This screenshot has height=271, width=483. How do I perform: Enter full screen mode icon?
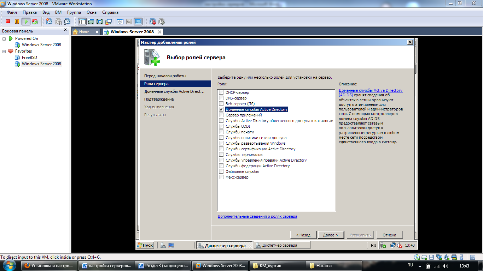click(100, 22)
